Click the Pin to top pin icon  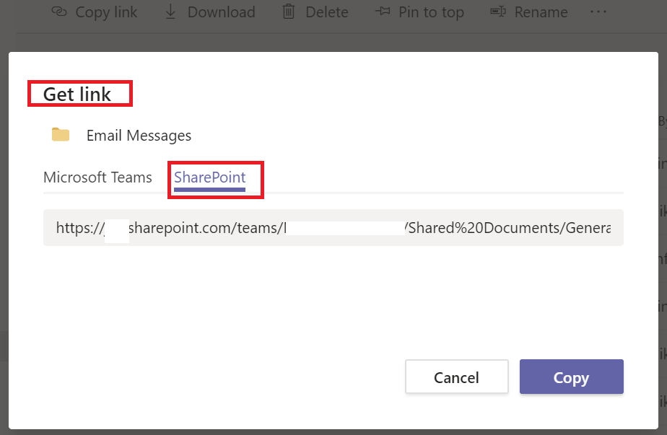point(383,12)
